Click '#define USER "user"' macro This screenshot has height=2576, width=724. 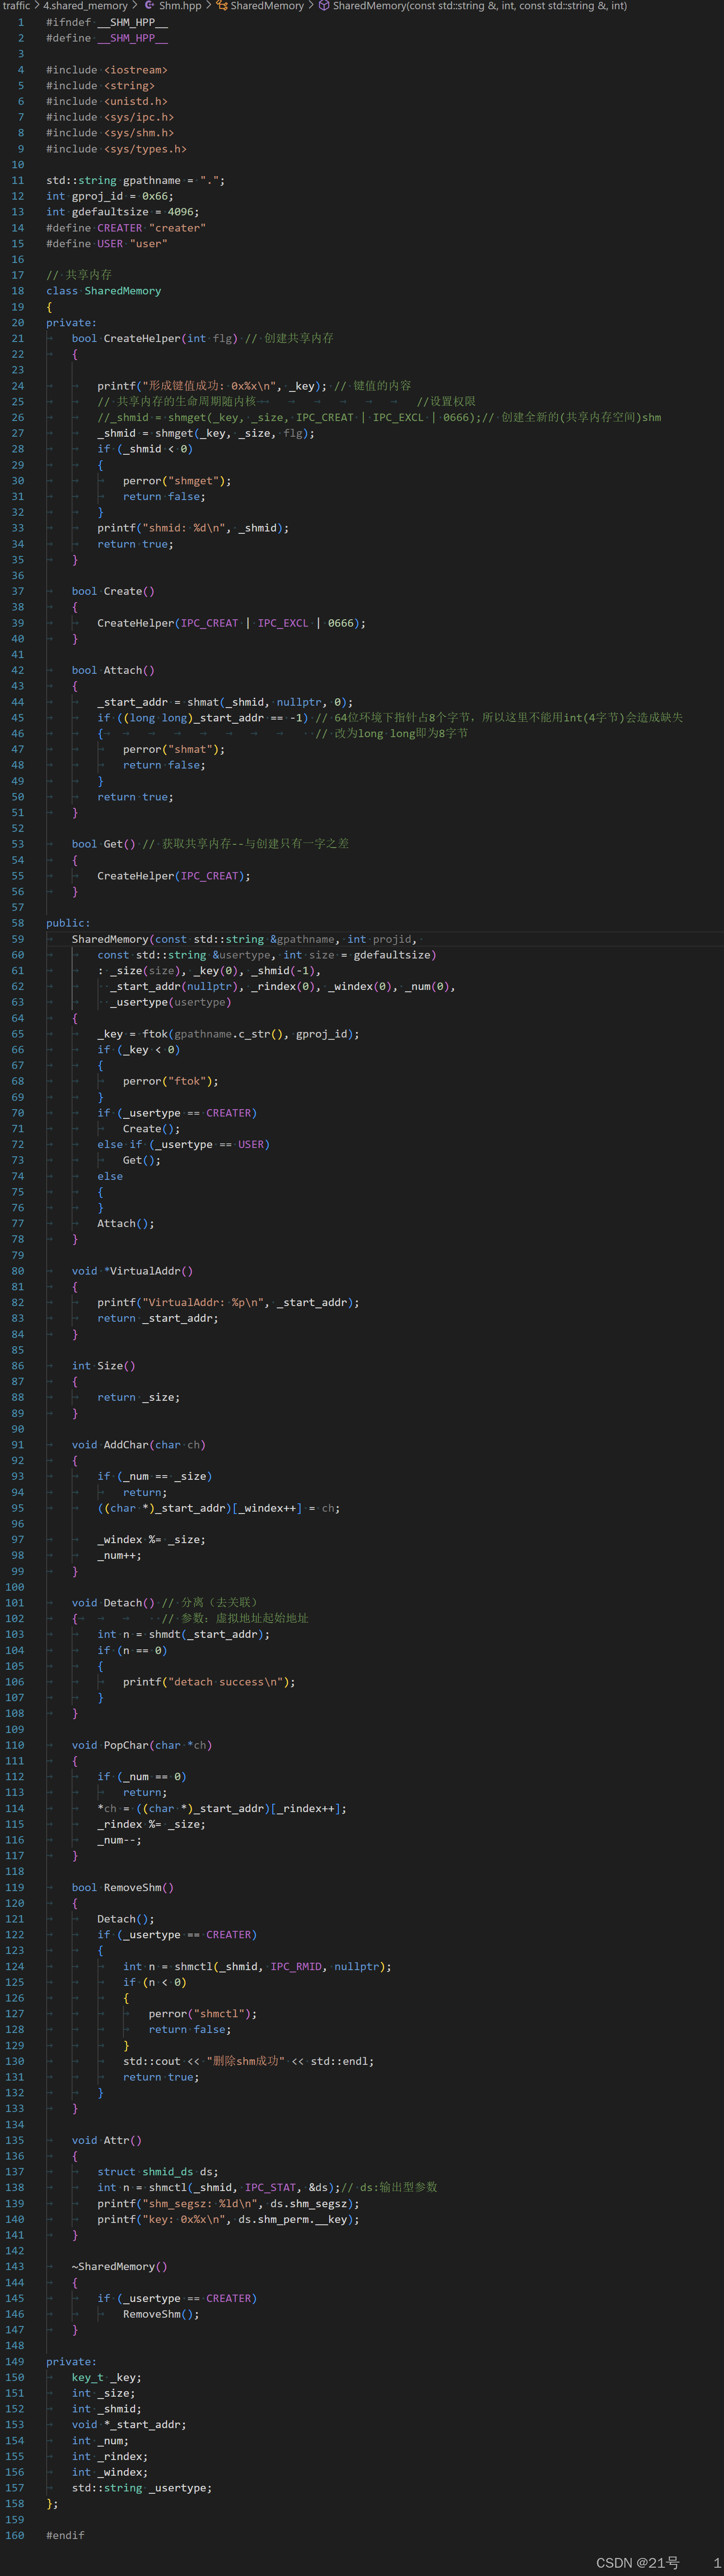[107, 244]
